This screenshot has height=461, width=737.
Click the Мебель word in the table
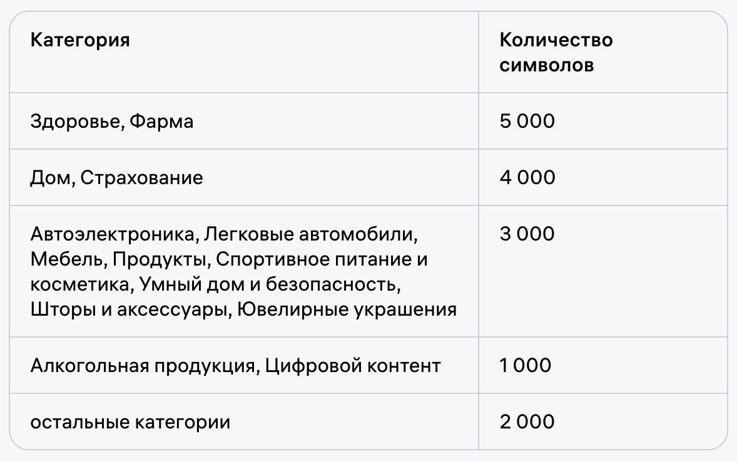pos(66,259)
